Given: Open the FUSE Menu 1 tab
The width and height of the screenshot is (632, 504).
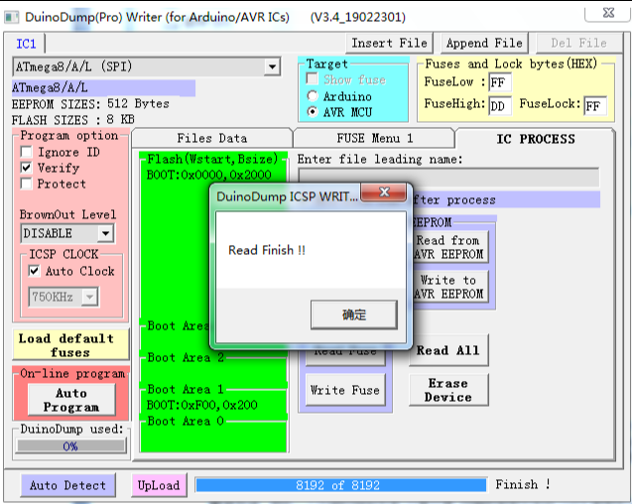Looking at the screenshot, I should coord(374,138).
